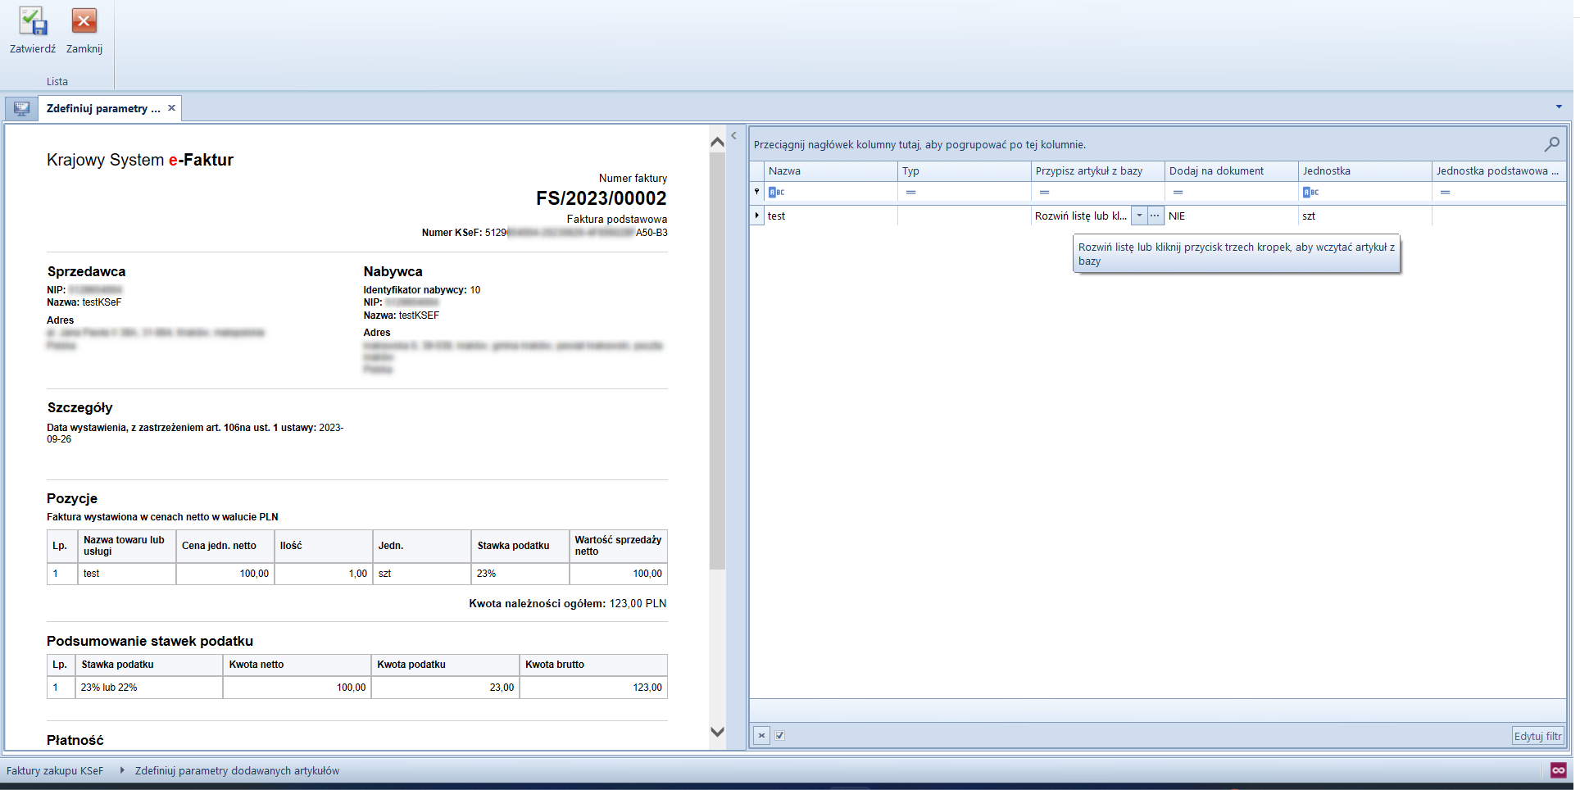
Task: Click the Zamknij red X icon
Action: pyautogui.click(x=84, y=22)
